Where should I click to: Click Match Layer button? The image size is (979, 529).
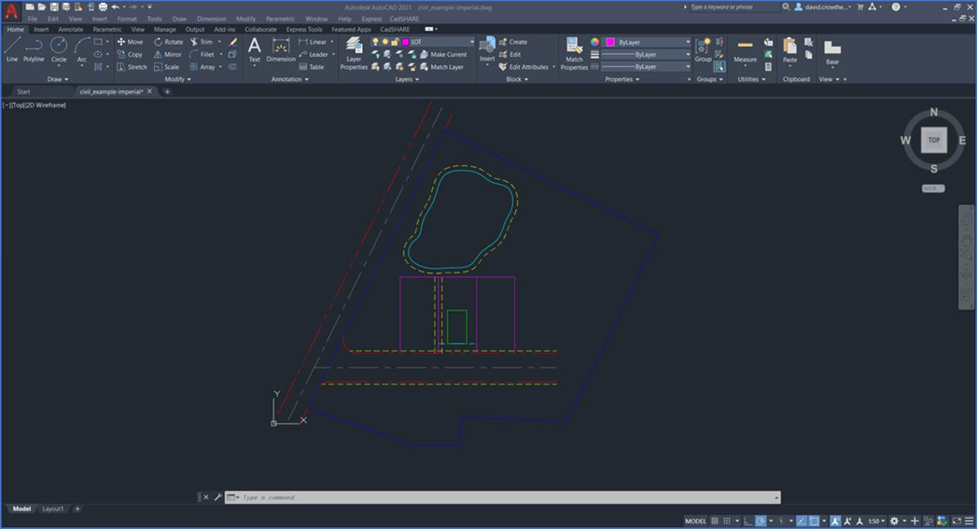[x=442, y=67]
